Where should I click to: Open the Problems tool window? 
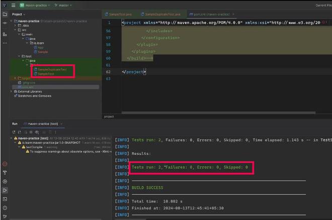click(5, 208)
